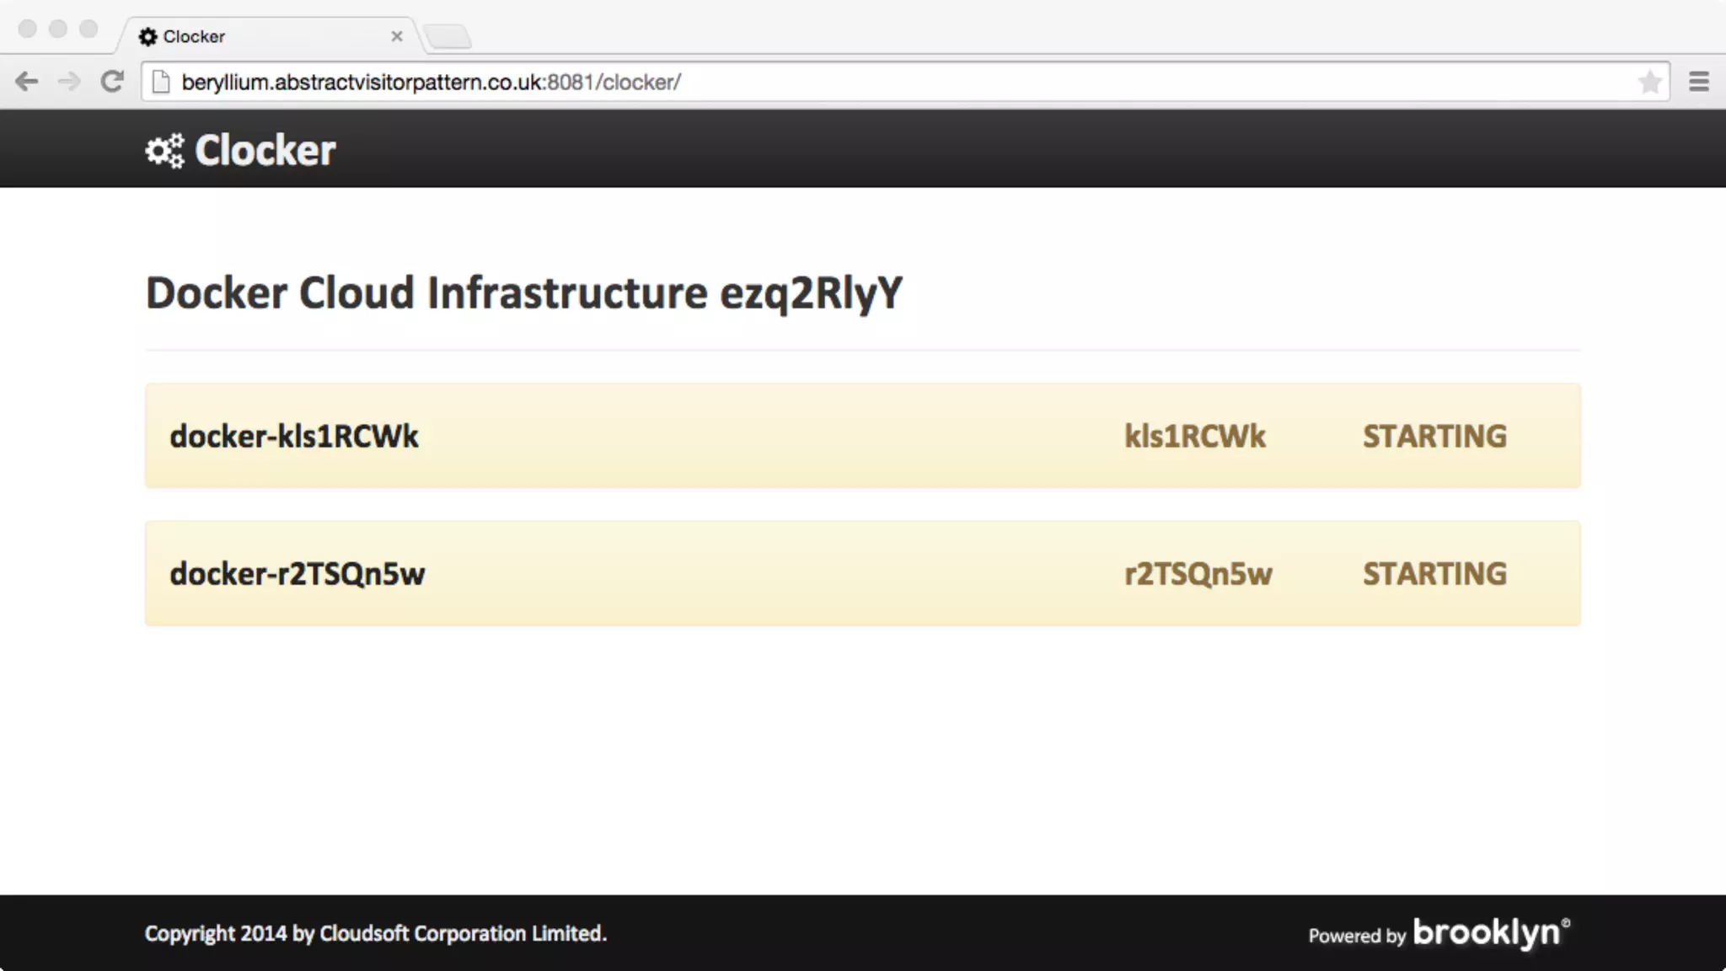This screenshot has height=971, width=1726.
Task: Click the browser forward arrow
Action: click(69, 82)
